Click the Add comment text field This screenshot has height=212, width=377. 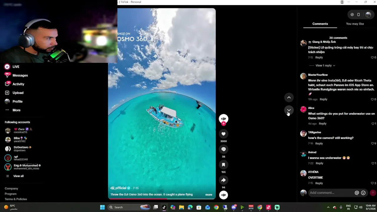[331, 193]
